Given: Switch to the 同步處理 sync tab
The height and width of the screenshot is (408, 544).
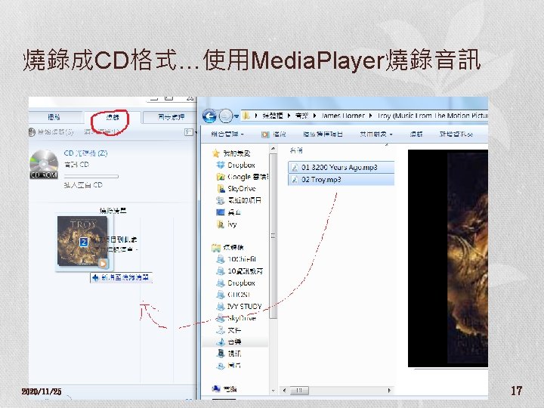Looking at the screenshot, I should pyautogui.click(x=171, y=117).
